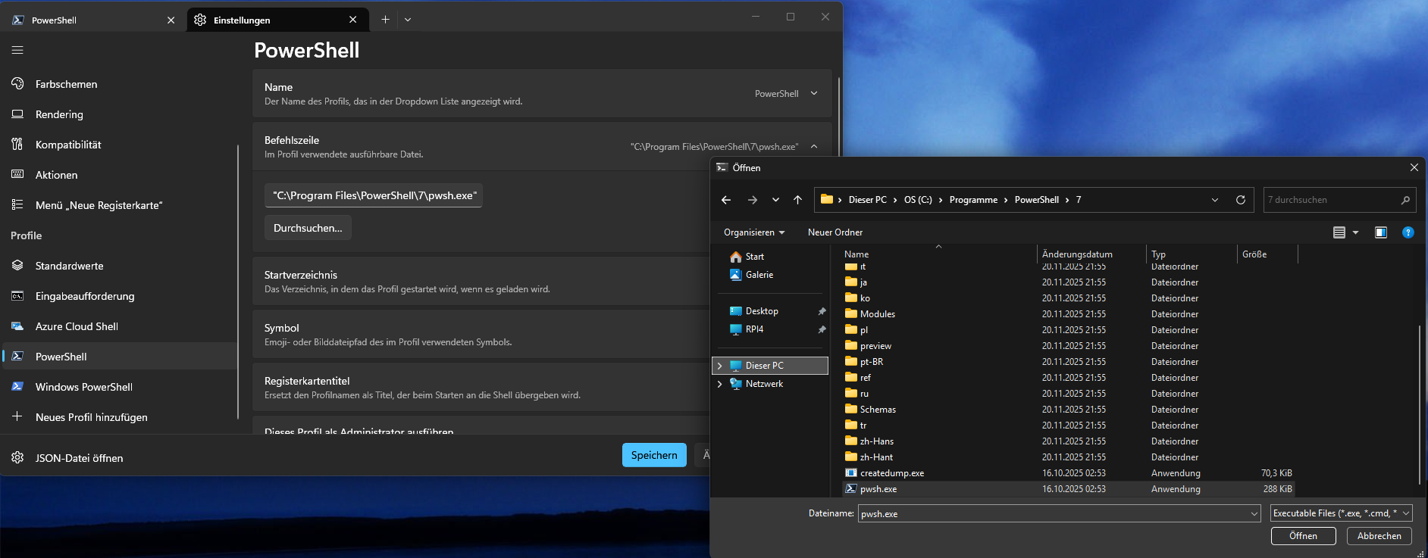
Task: Sort by Größe column header
Action: pos(1267,254)
